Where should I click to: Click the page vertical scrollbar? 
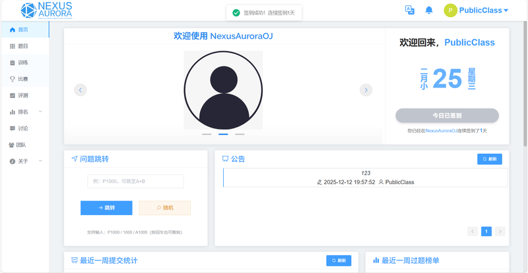pos(525,84)
